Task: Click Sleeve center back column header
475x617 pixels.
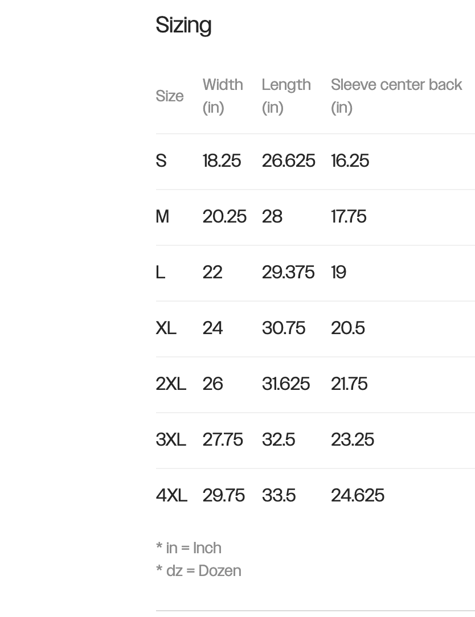Action: [x=396, y=96]
